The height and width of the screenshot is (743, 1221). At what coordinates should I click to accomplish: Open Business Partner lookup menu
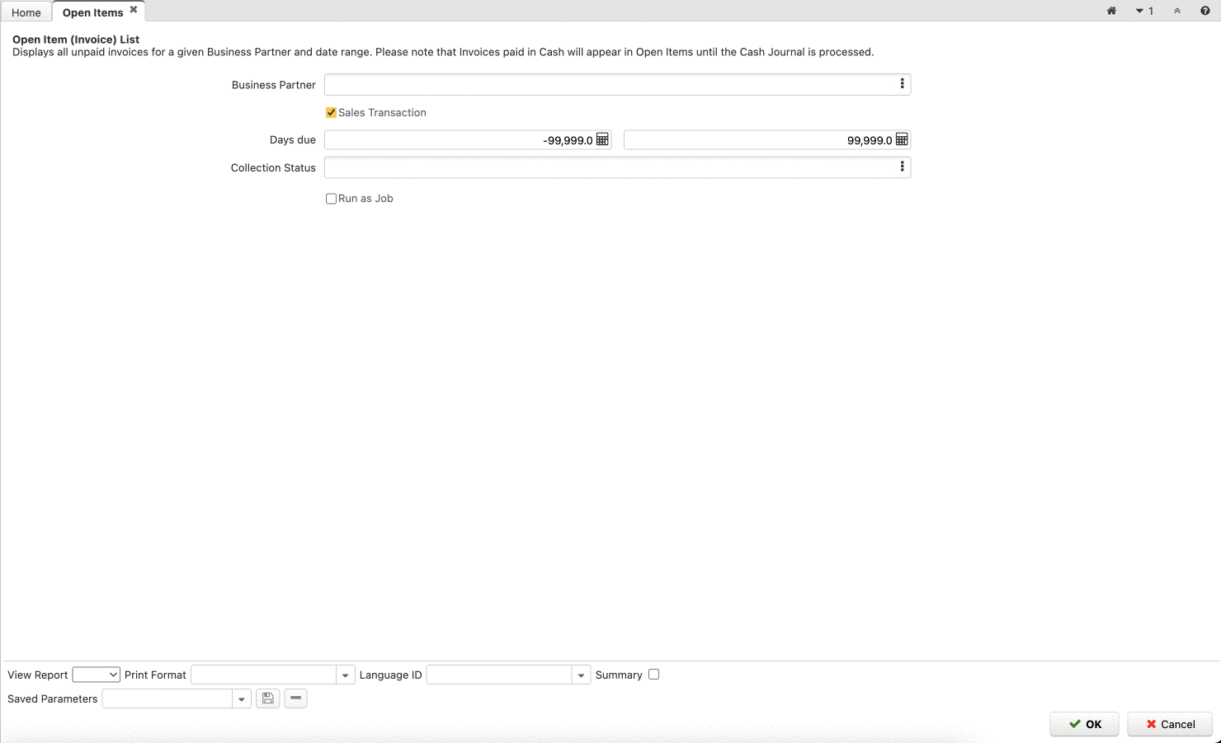pyautogui.click(x=902, y=84)
